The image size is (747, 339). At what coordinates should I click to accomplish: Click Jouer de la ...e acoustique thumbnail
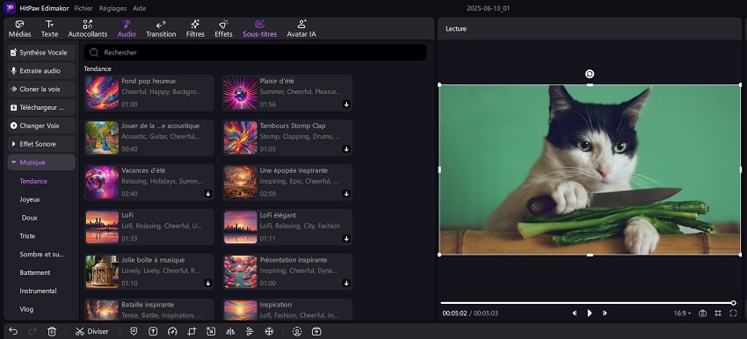[102, 138]
